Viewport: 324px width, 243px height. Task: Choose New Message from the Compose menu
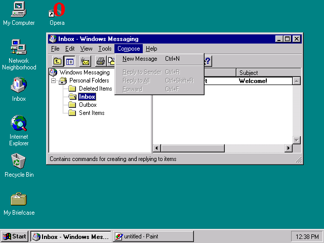[x=159, y=59]
